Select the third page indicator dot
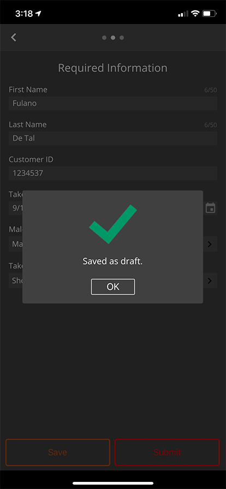Viewport: 226px width, 489px height. (122, 38)
